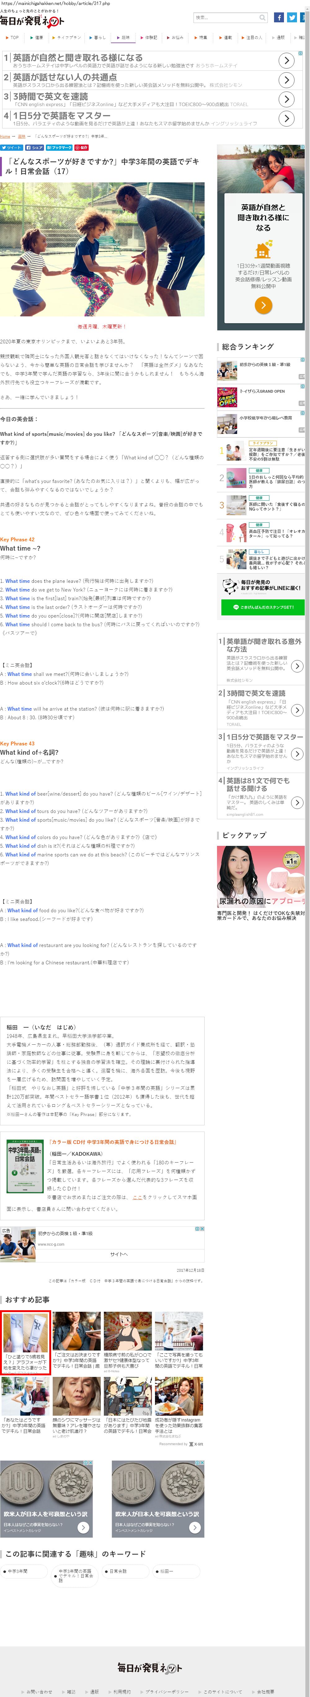The width and height of the screenshot is (310, 1697).
Task: Click arrow for 英語は81文で何でも話せる聞ける ad
Action: point(298,802)
